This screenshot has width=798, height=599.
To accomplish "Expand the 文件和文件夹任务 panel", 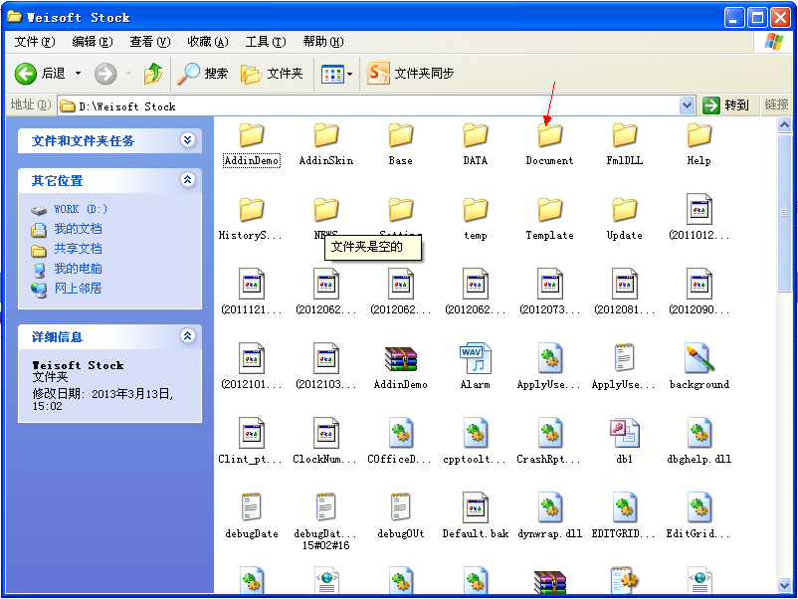I will [x=187, y=140].
